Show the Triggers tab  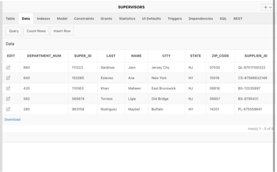[x=175, y=19]
